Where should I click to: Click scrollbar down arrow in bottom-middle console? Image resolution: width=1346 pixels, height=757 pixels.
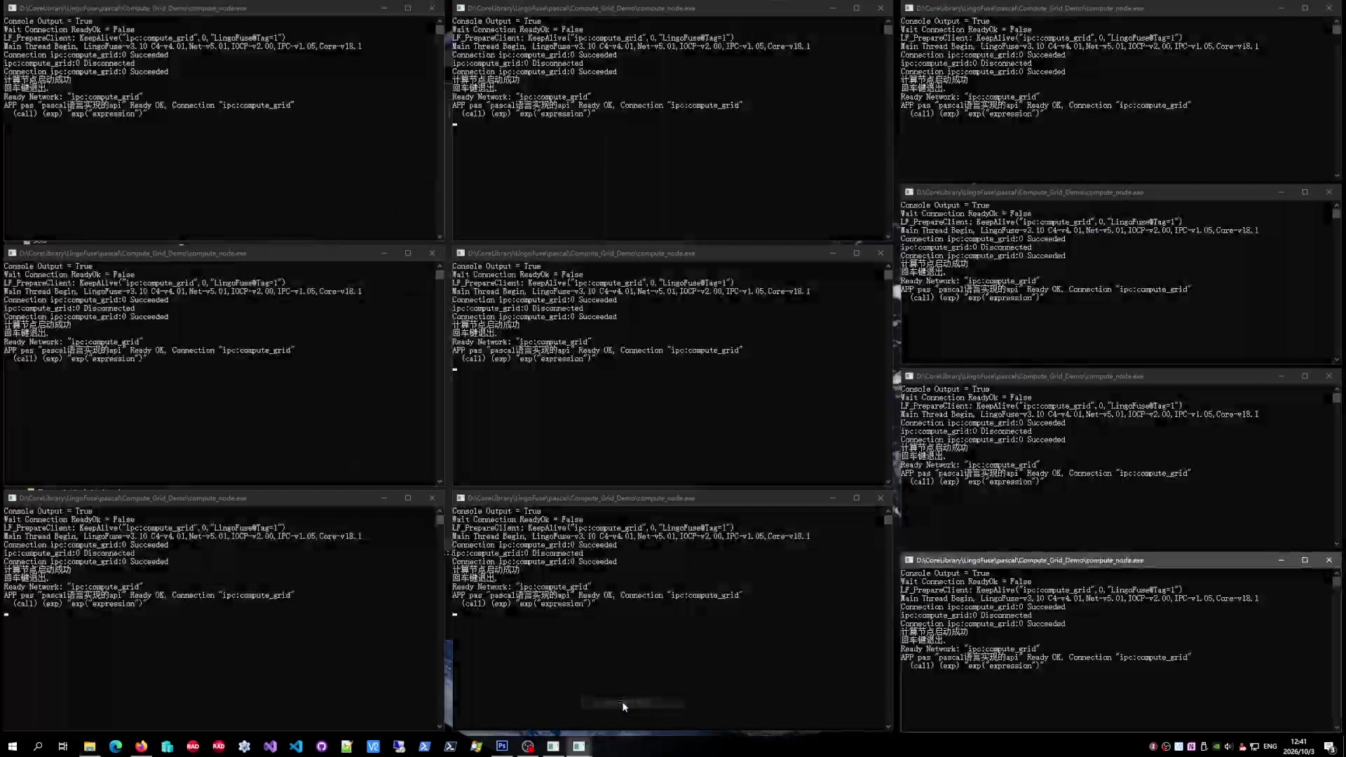(x=888, y=726)
